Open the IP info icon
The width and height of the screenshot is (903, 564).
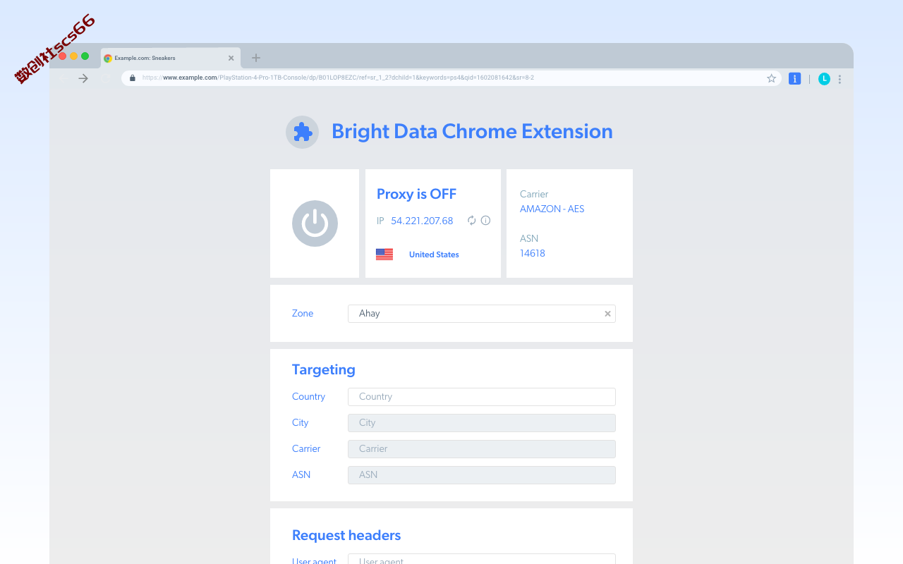[485, 221]
